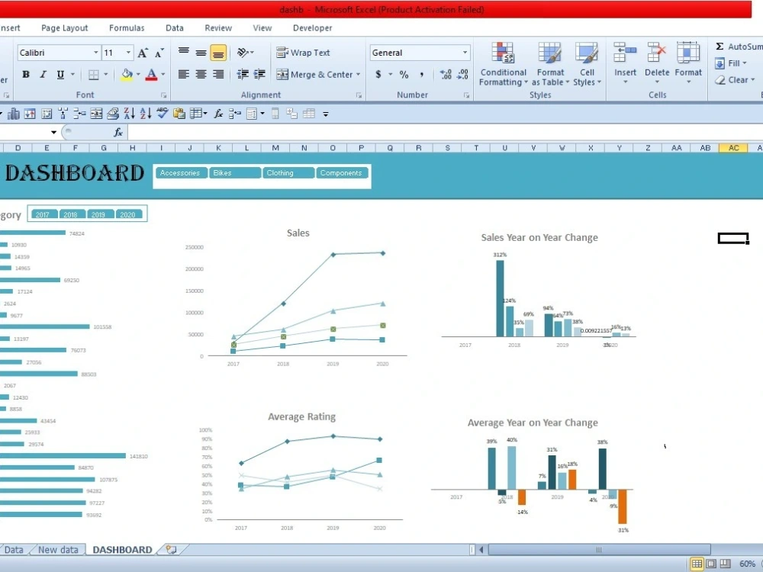Screen dimensions: 763x572
Task: Switch to the New data sheet tab
Action: coord(58,550)
